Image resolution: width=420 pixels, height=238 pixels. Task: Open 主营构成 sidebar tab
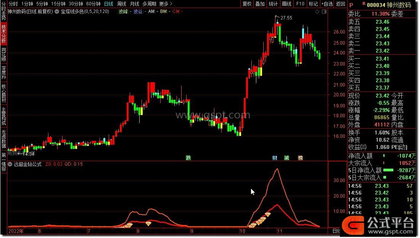(3, 116)
